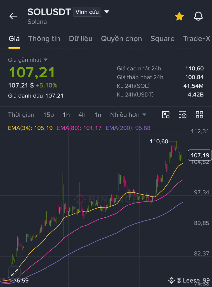Viewport: 212px width, 287px height.
Task: Open the Quyền chọn tab
Action: (122, 39)
